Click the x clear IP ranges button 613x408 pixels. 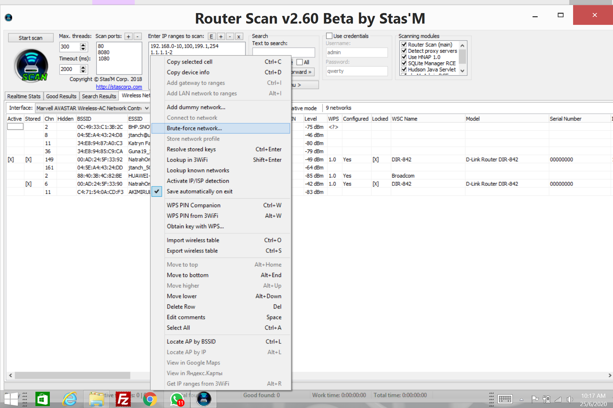239,37
